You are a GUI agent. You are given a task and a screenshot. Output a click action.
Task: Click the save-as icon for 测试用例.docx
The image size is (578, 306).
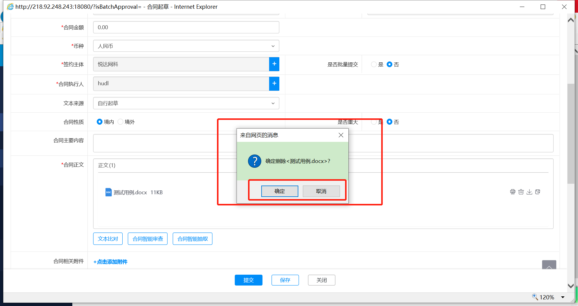[x=538, y=192]
